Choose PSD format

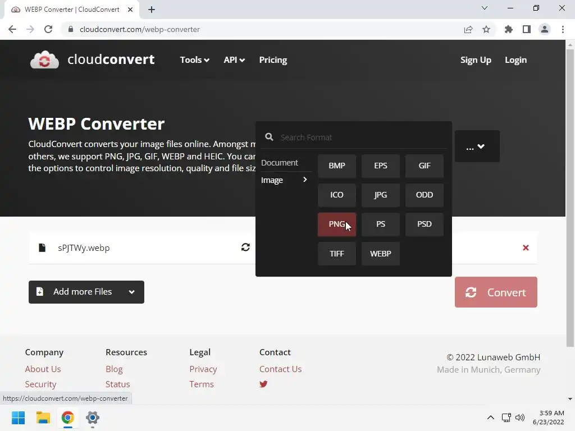425,224
